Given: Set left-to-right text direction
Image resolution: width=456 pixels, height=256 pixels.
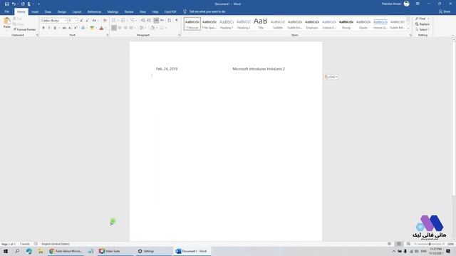Looking at the screenshot, I should pyautogui.click(x=156, y=21).
